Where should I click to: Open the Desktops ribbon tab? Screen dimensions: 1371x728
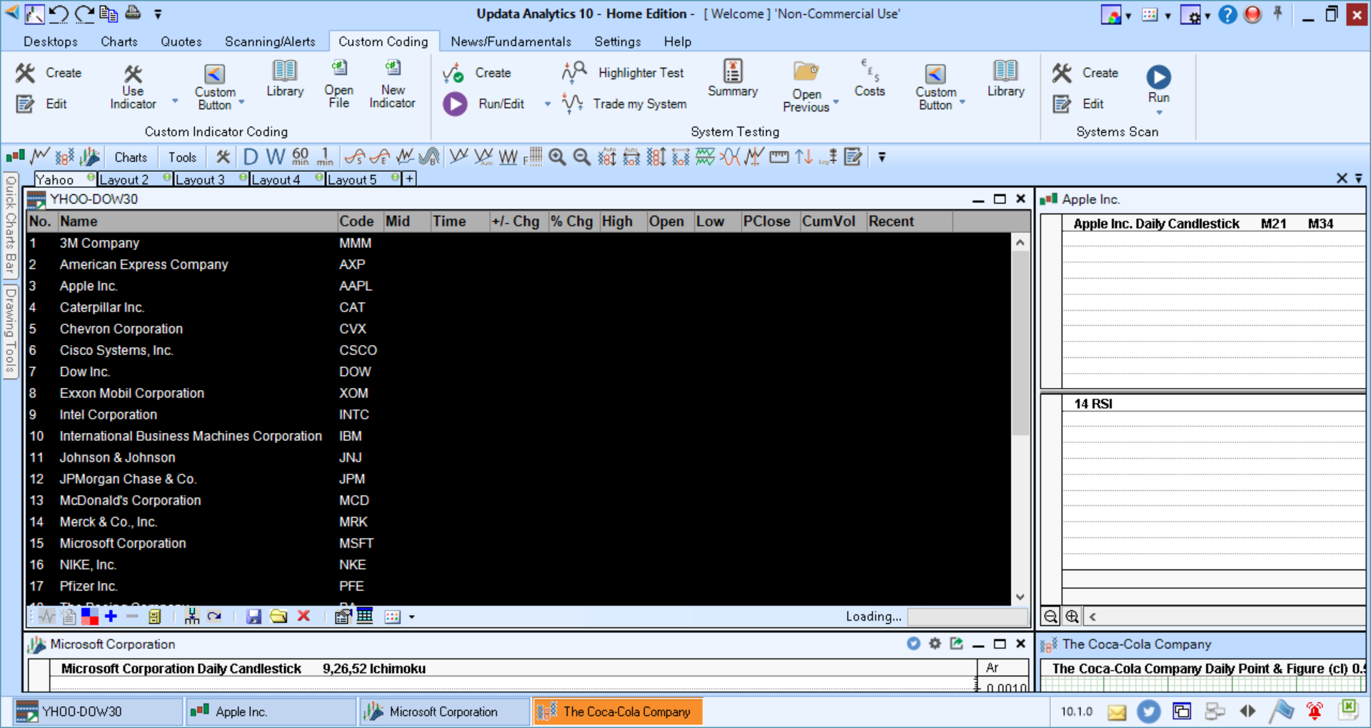coord(51,41)
